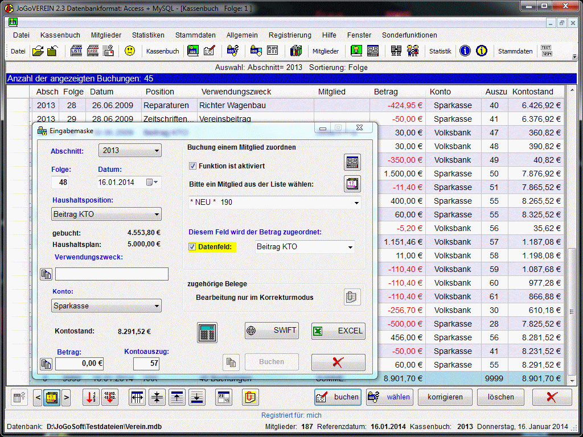The image size is (583, 437).
Task: Click the folder with arrow icon beside the open folder
Action: [52, 51]
